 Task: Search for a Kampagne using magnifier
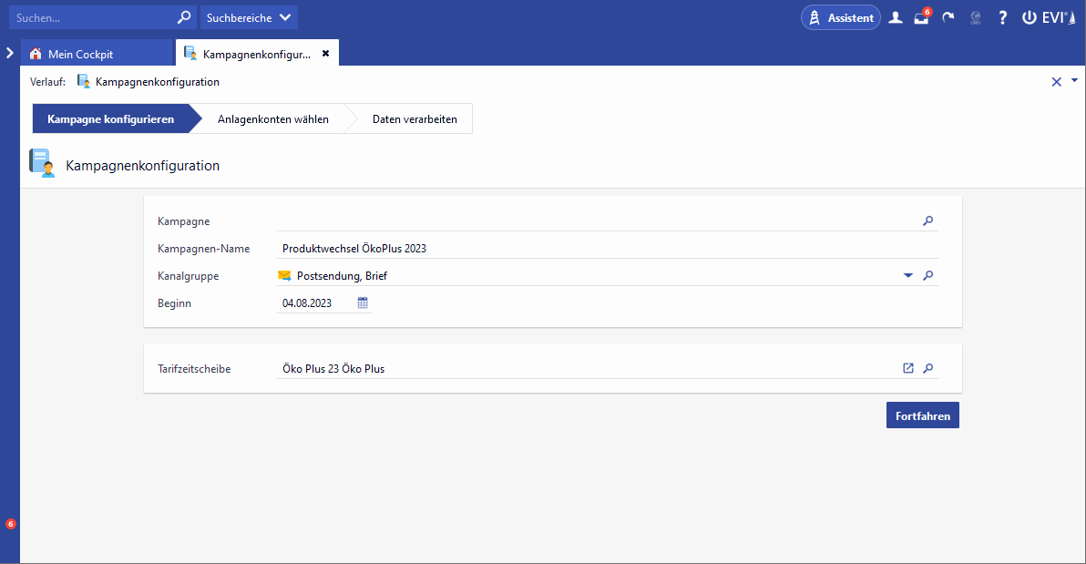[x=927, y=220]
